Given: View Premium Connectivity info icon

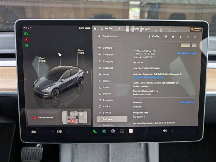Looking at the screenshot, I should [x=157, y=91].
